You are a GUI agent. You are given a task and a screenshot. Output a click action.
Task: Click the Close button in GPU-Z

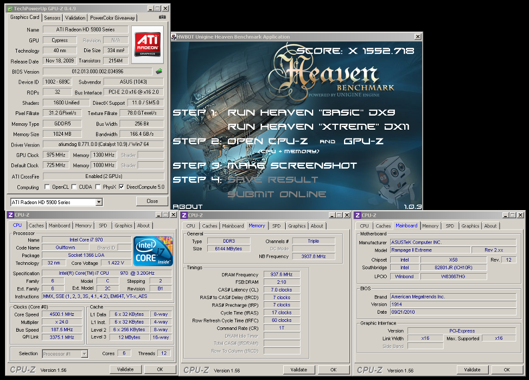pos(152,201)
